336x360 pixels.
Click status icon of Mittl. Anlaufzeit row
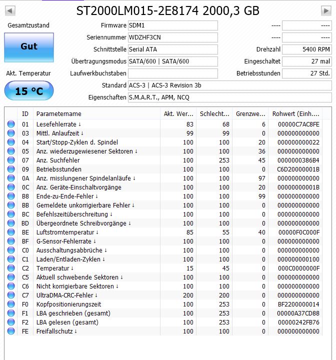tap(11, 133)
